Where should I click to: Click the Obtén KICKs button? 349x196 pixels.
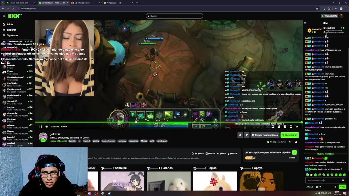click(329, 16)
